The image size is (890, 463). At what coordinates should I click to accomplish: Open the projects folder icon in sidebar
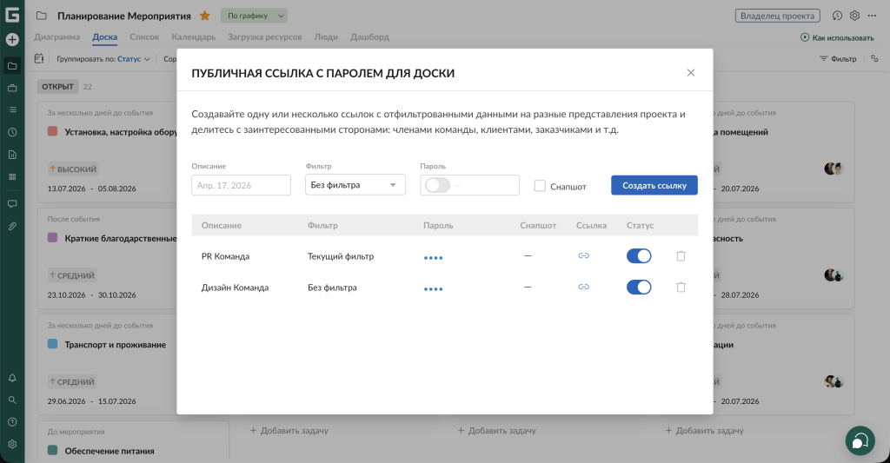pos(12,66)
